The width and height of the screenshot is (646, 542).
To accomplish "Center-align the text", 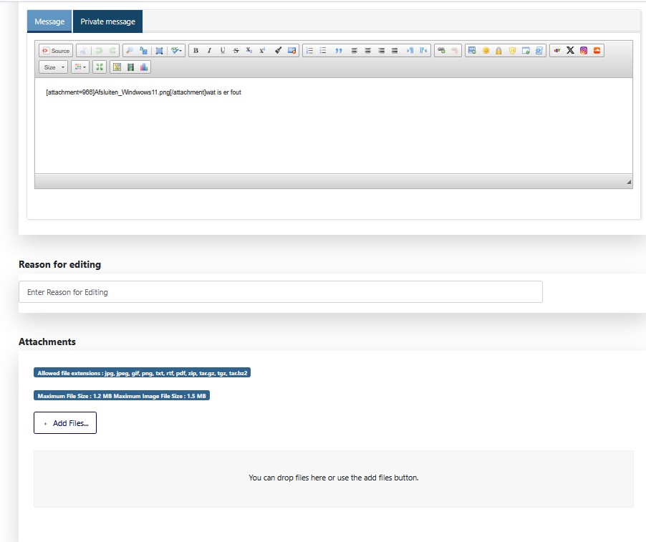I will (368, 51).
